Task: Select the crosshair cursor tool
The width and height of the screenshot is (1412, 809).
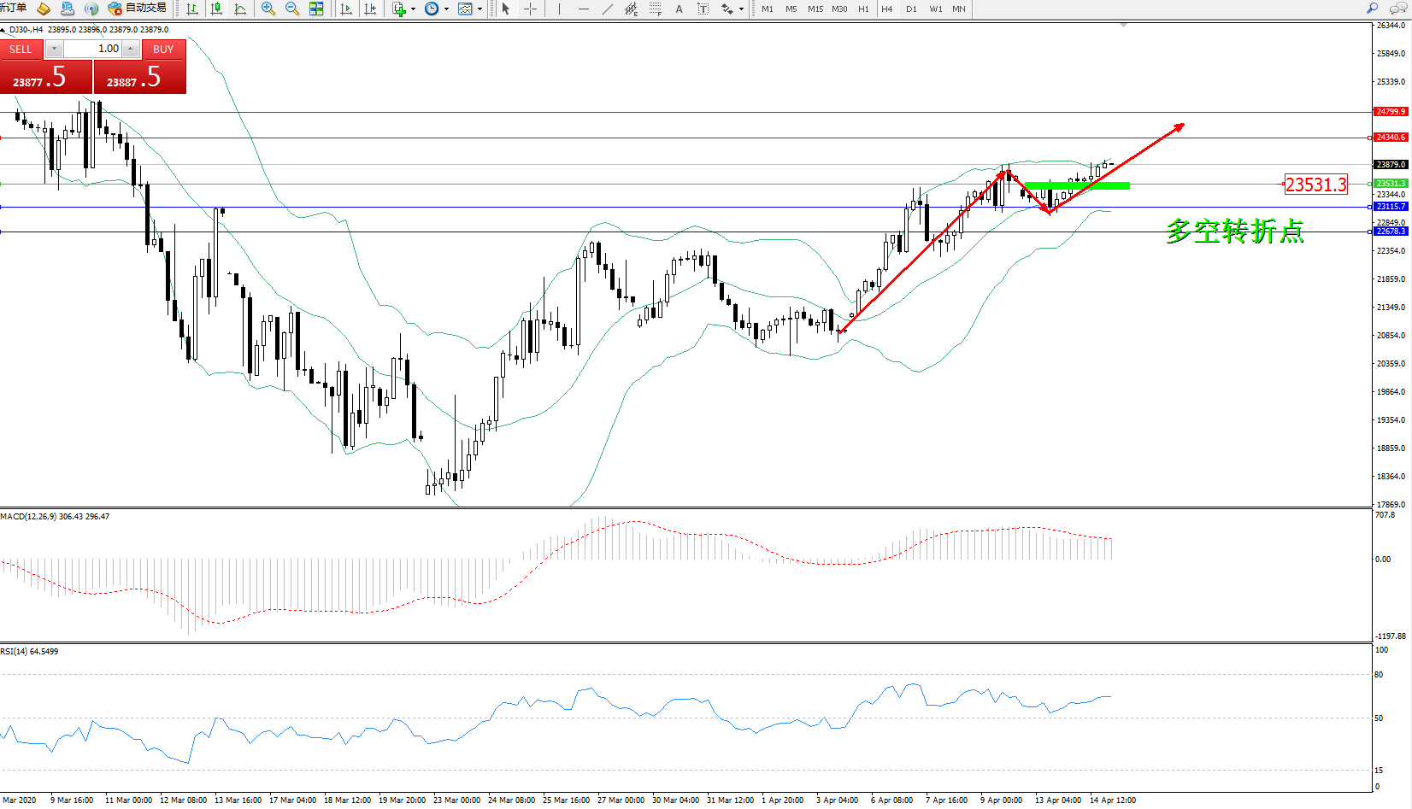Action: coord(530,9)
